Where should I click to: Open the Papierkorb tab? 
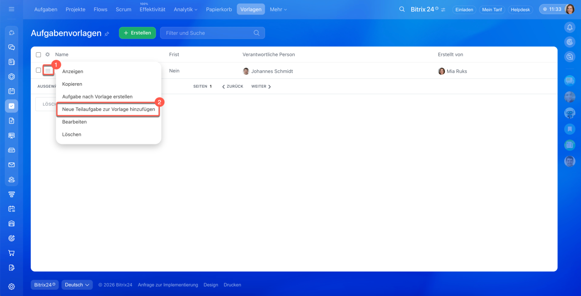pyautogui.click(x=219, y=10)
